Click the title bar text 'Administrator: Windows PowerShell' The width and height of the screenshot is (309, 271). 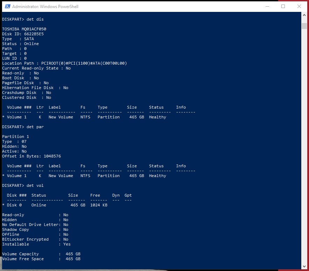click(x=45, y=7)
